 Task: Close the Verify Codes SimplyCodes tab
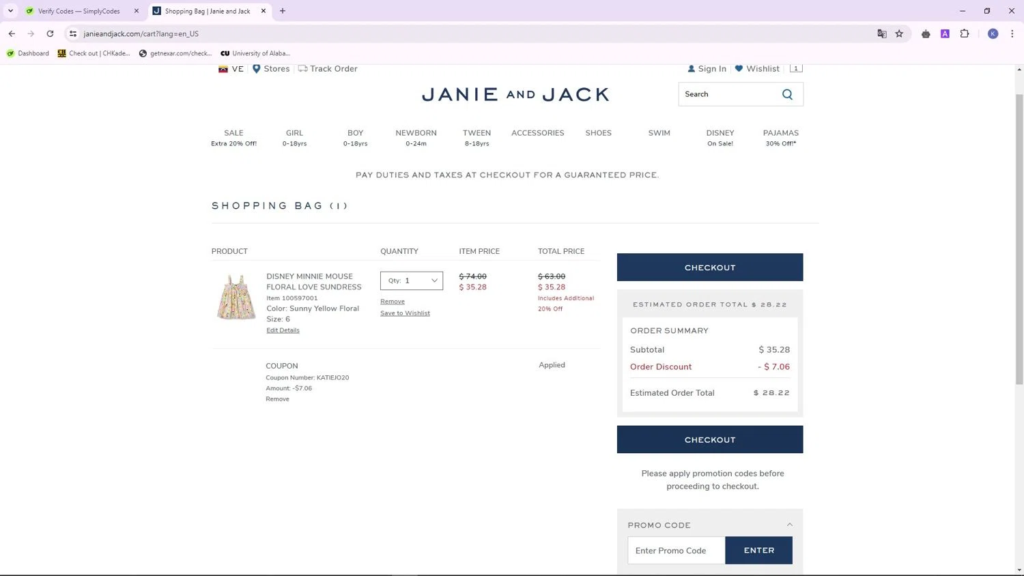click(137, 11)
